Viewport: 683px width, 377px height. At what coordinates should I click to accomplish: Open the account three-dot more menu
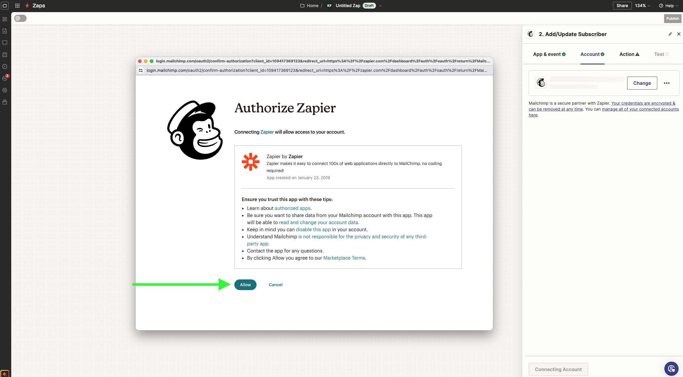coord(667,83)
